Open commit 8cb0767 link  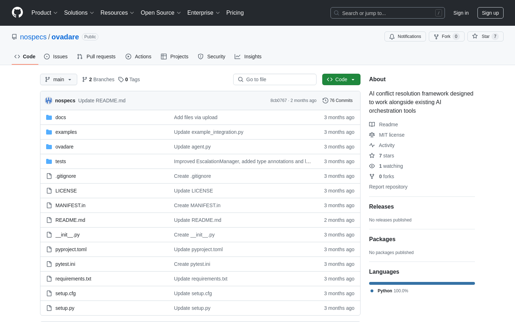(x=279, y=101)
